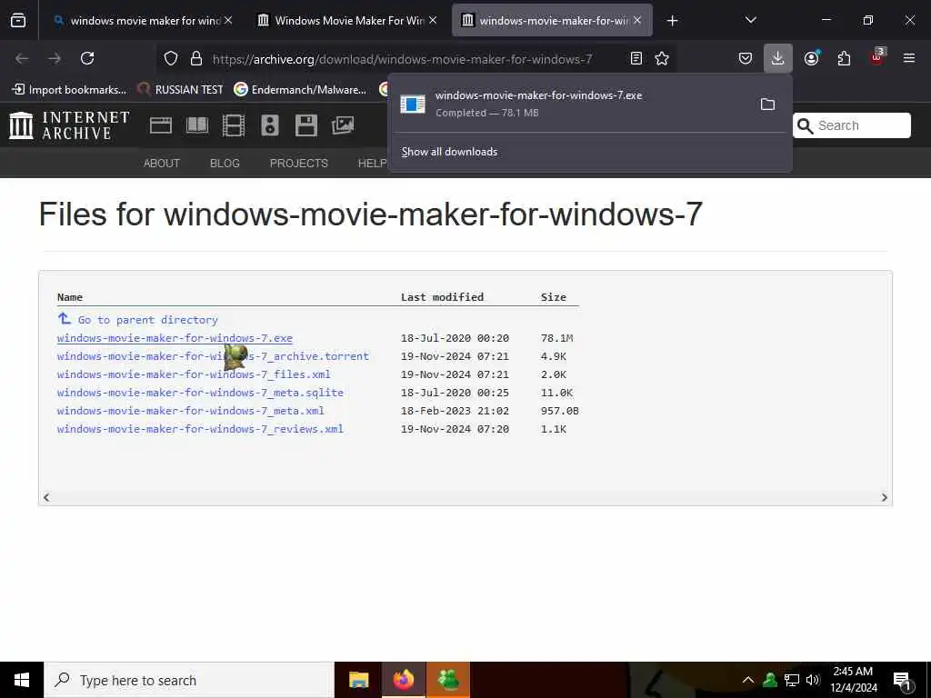Open the Firefox account icon
Image resolution: width=931 pixels, height=698 pixels.
(x=811, y=58)
